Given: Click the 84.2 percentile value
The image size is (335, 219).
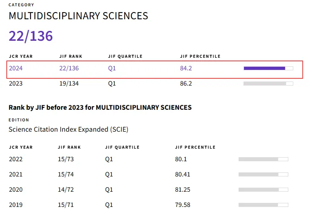Looking at the screenshot, I should coord(186,69).
